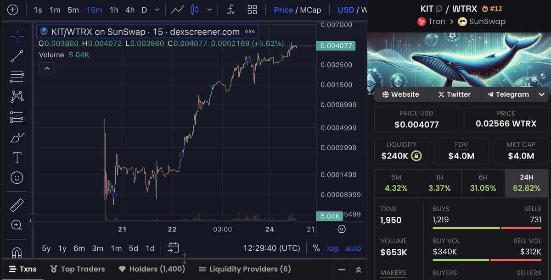551x280 pixels.
Task: Open the token Website link
Action: [x=400, y=94]
